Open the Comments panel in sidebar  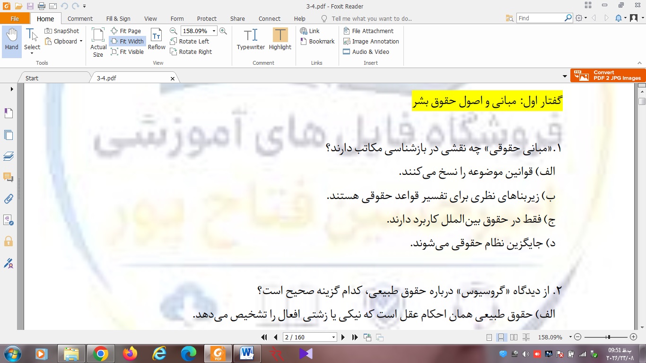[x=9, y=177]
